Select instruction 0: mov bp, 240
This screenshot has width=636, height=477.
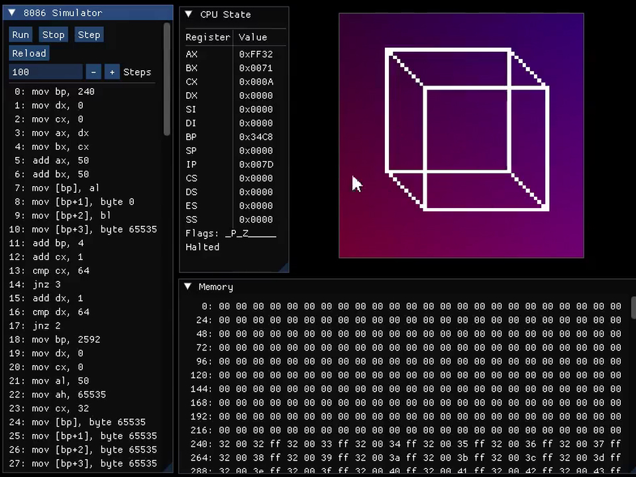pyautogui.click(x=54, y=91)
